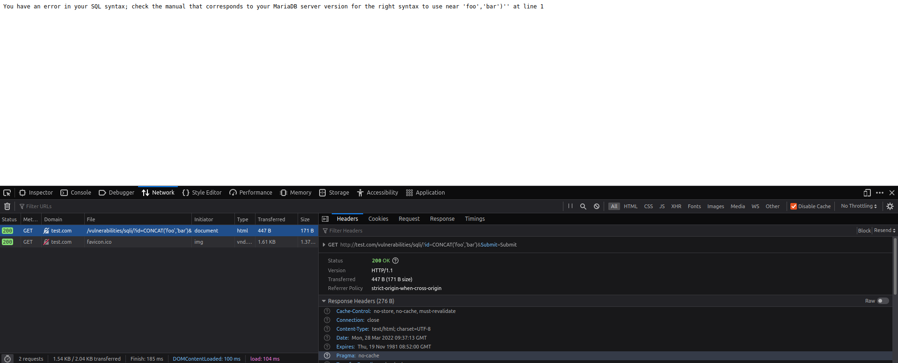
Task: Activate the element picker icon
Action: [7, 193]
